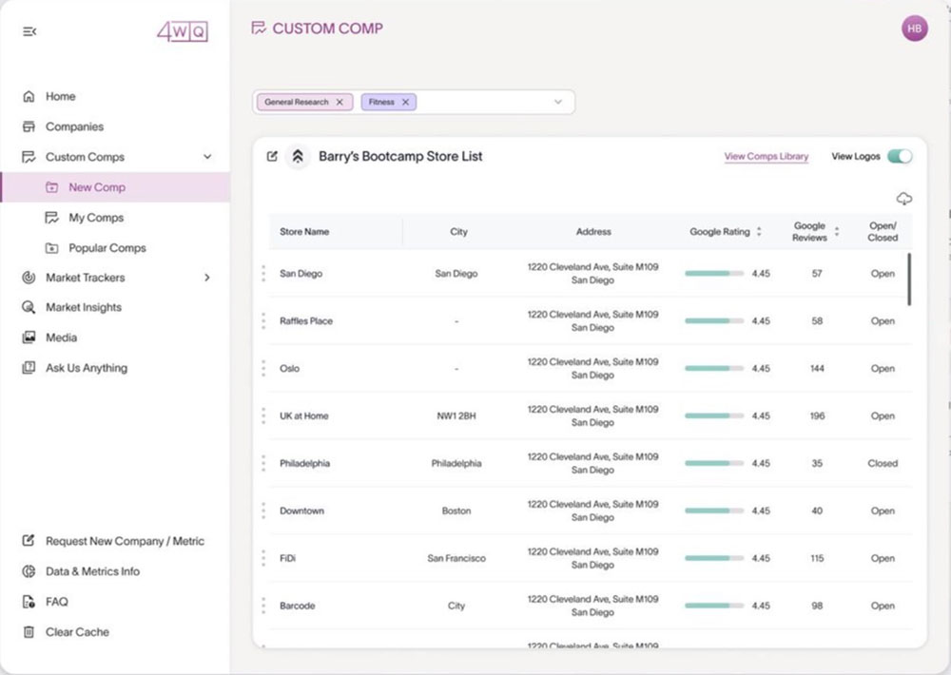The height and width of the screenshot is (675, 951).
Task: Click the FAQ document icon
Action: coord(29,602)
